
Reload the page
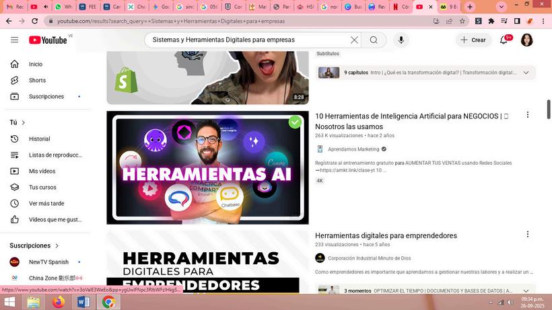tap(34, 21)
